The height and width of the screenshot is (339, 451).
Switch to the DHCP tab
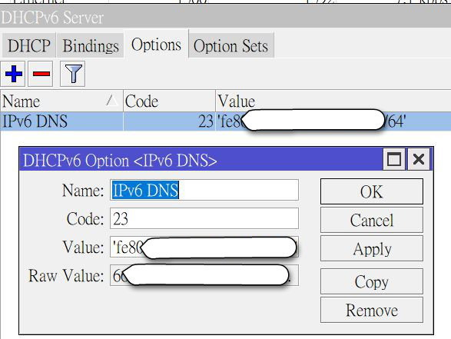tap(28, 45)
